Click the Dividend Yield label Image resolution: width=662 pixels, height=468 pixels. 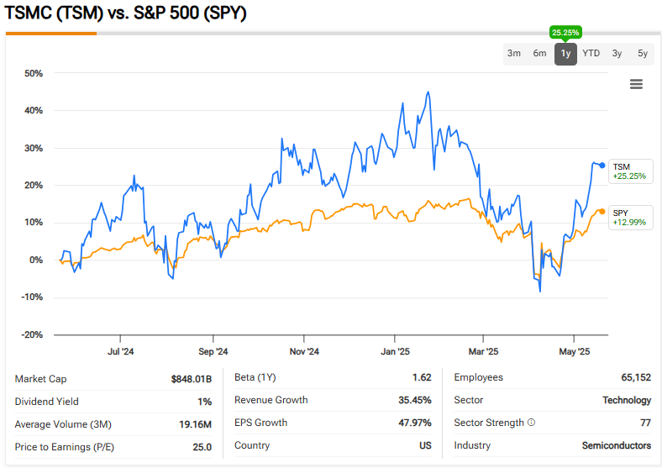[46, 402]
